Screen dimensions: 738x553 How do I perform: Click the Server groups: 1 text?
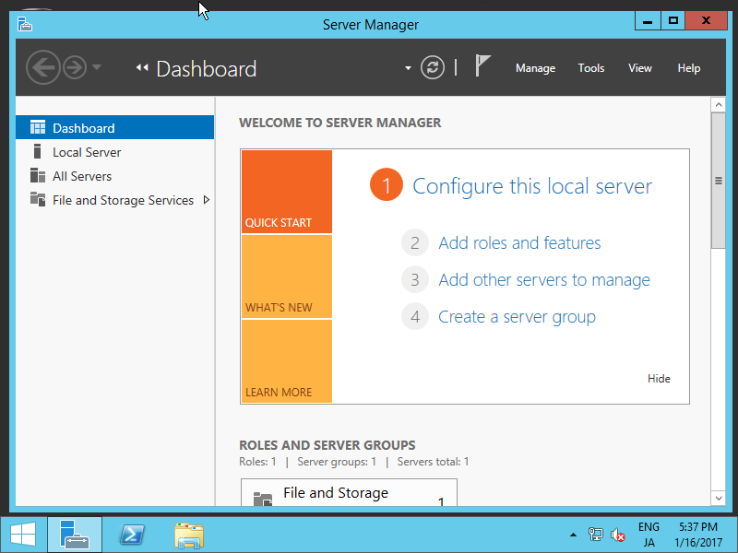[337, 462]
